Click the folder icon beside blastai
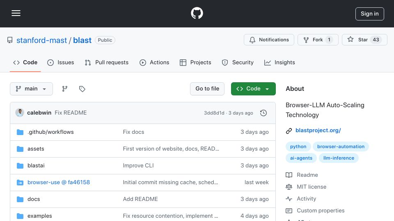Screen dimensions: 394x221 (20, 166)
